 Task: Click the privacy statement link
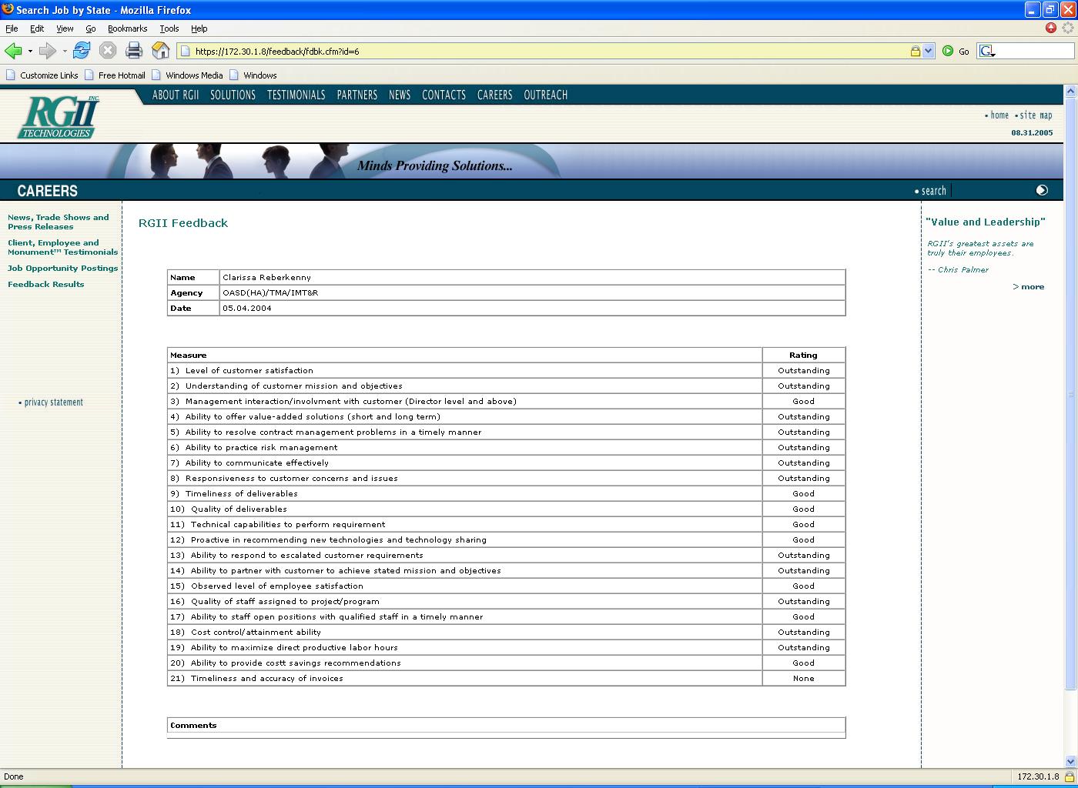53,402
